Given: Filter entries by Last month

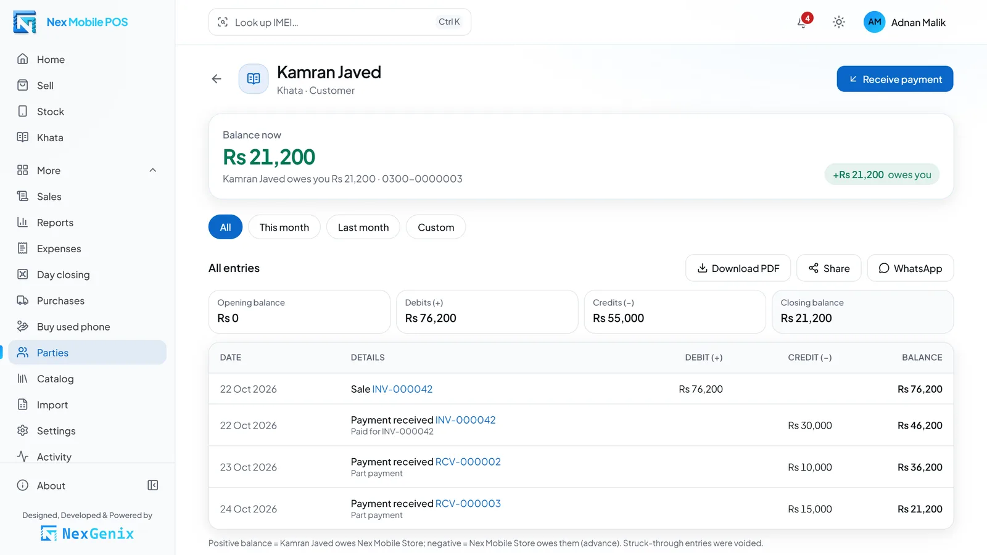Looking at the screenshot, I should (363, 227).
